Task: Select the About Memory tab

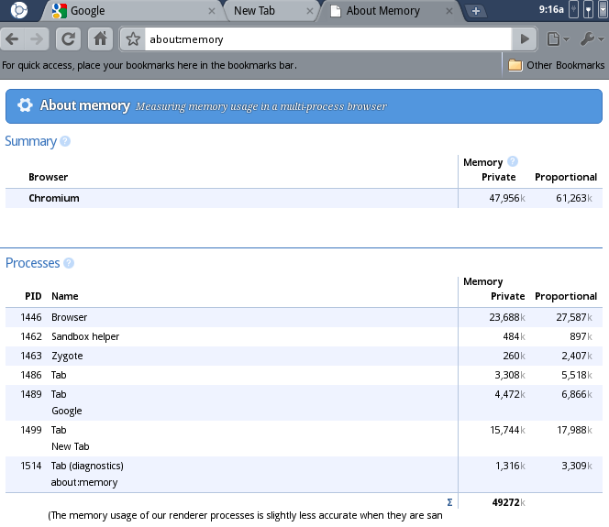Action: pyautogui.click(x=391, y=11)
